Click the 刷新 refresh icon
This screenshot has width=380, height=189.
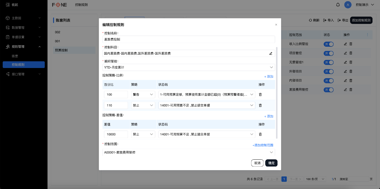coord(310,20)
